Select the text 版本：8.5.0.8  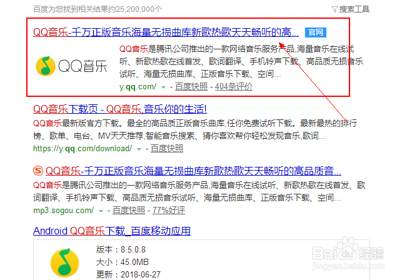[x=121, y=249]
